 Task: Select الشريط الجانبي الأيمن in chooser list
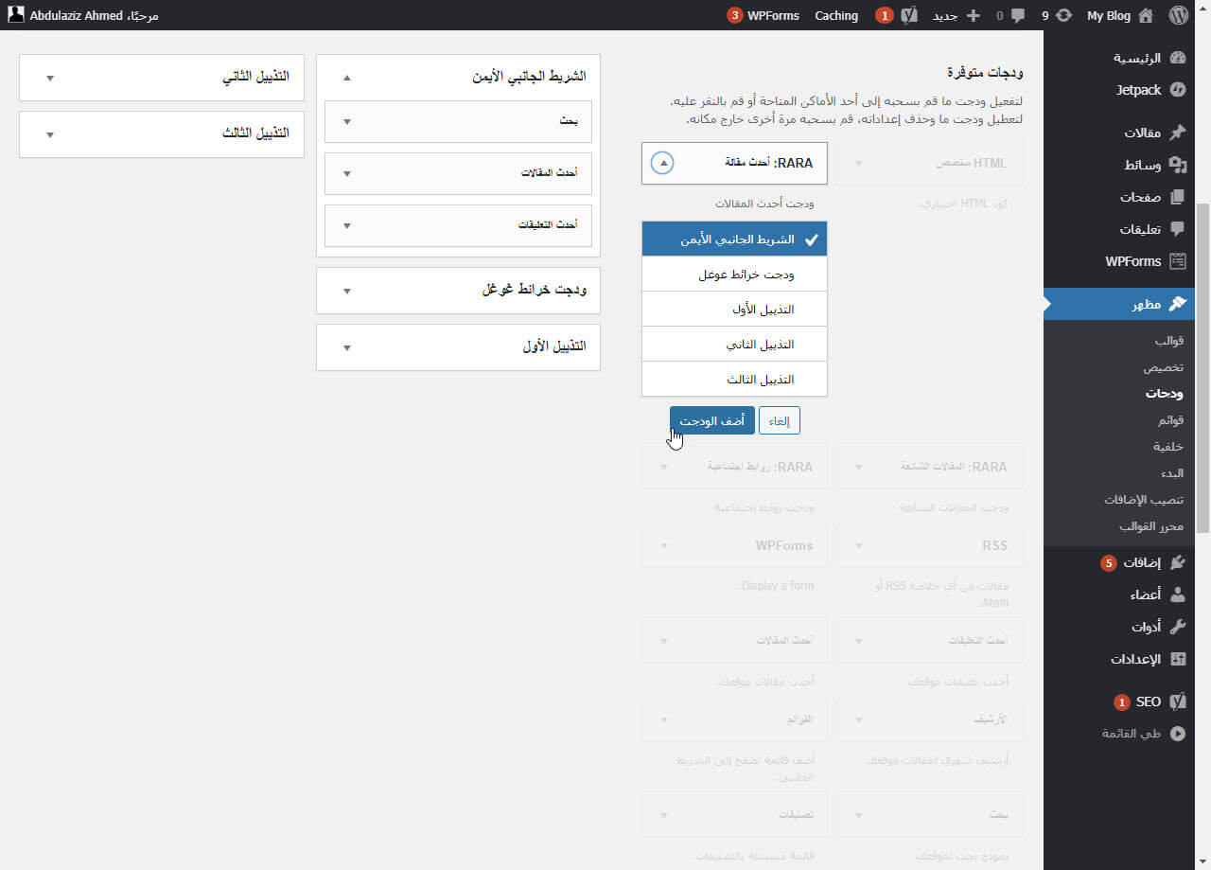(734, 239)
